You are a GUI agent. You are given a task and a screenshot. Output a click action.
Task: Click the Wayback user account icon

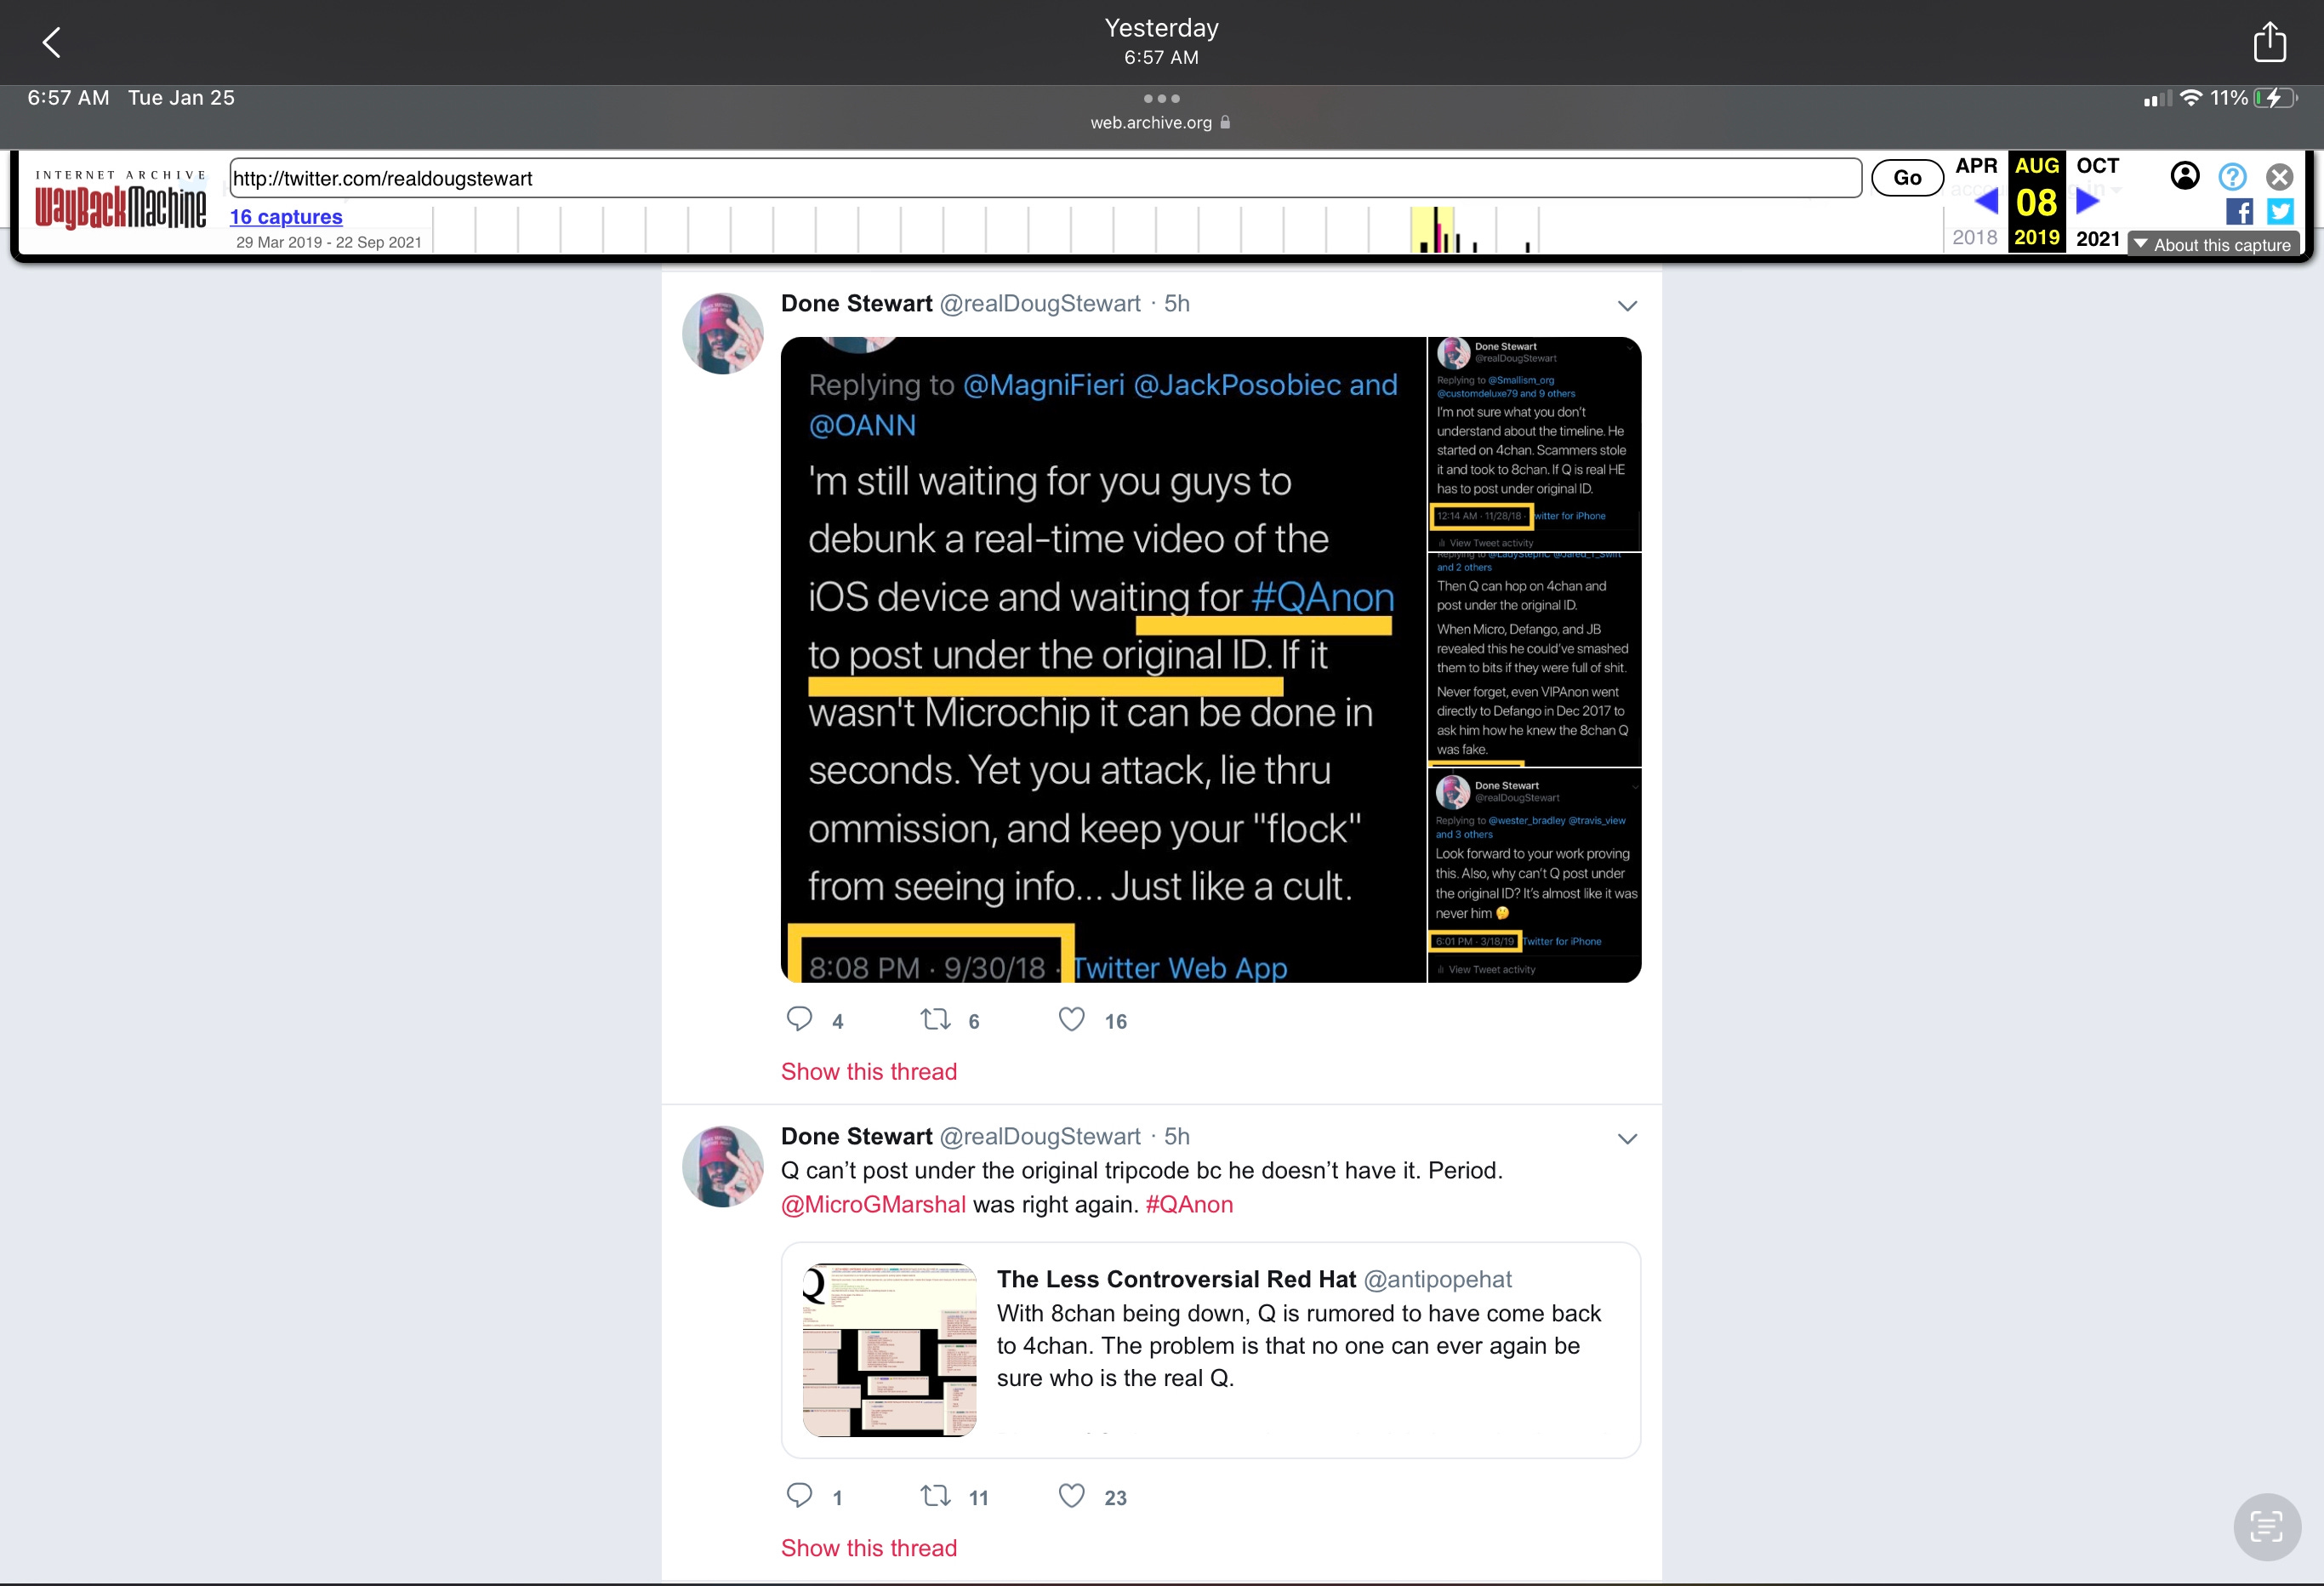(x=2185, y=176)
